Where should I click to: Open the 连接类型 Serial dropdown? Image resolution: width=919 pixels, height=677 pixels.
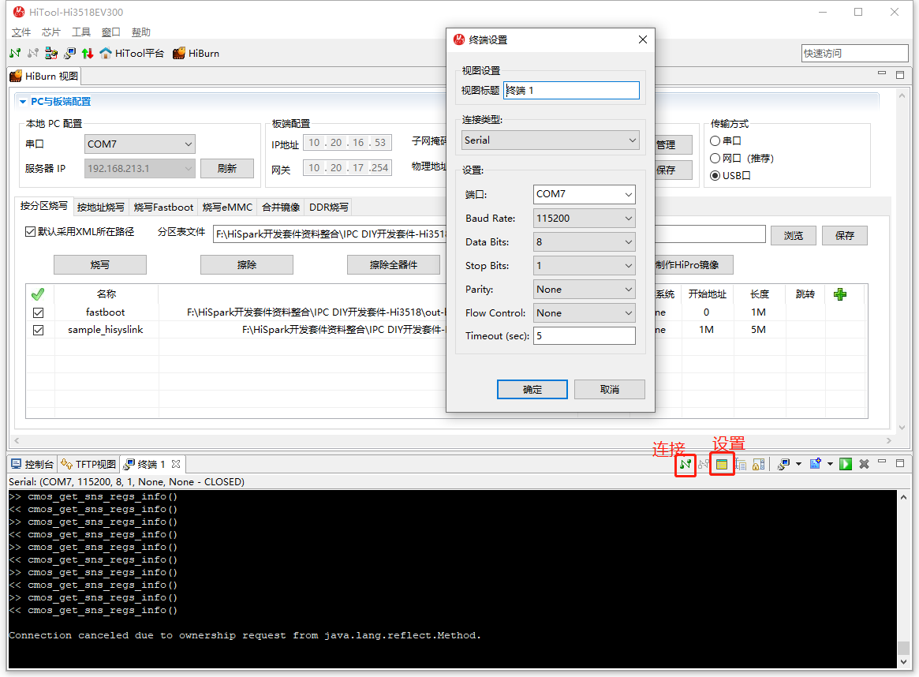click(551, 140)
